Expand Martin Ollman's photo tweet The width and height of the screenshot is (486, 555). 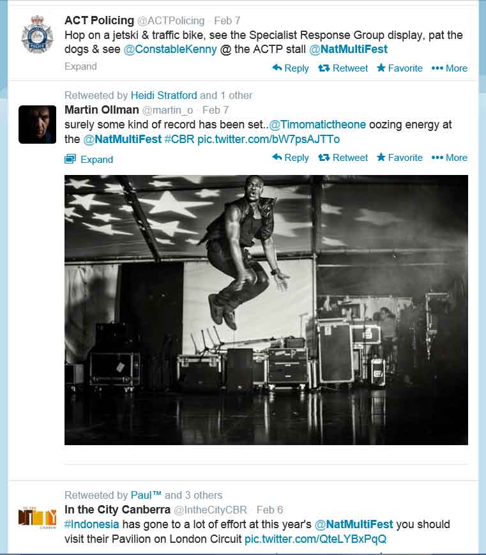click(89, 159)
